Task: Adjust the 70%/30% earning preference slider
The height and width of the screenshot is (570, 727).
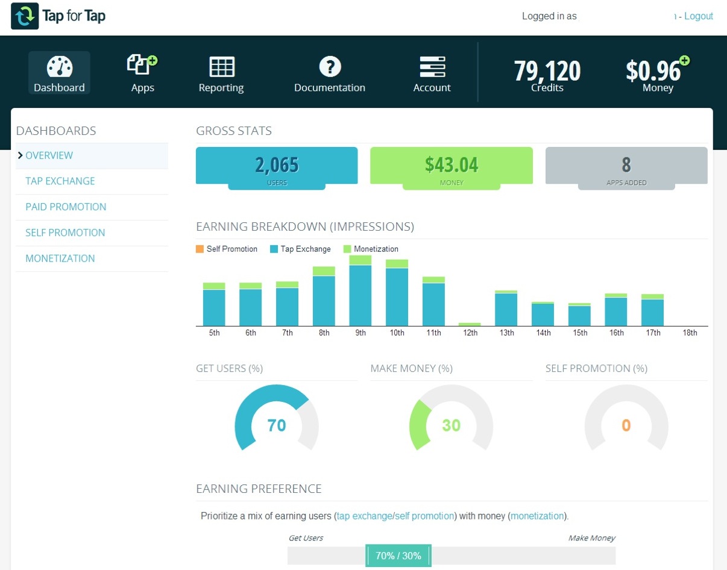Action: [x=398, y=555]
